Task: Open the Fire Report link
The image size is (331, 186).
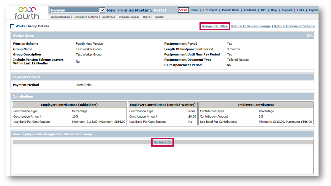Action: (x=210, y=10)
